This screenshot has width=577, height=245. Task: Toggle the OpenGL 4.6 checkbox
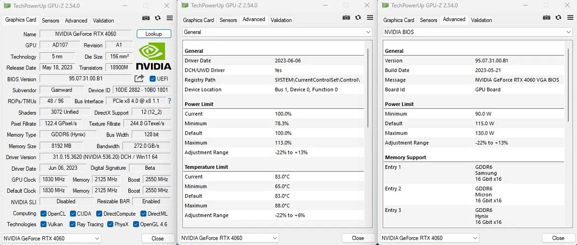click(136, 224)
